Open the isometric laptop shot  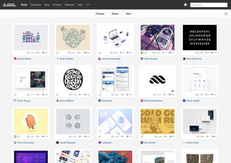pos(115,38)
